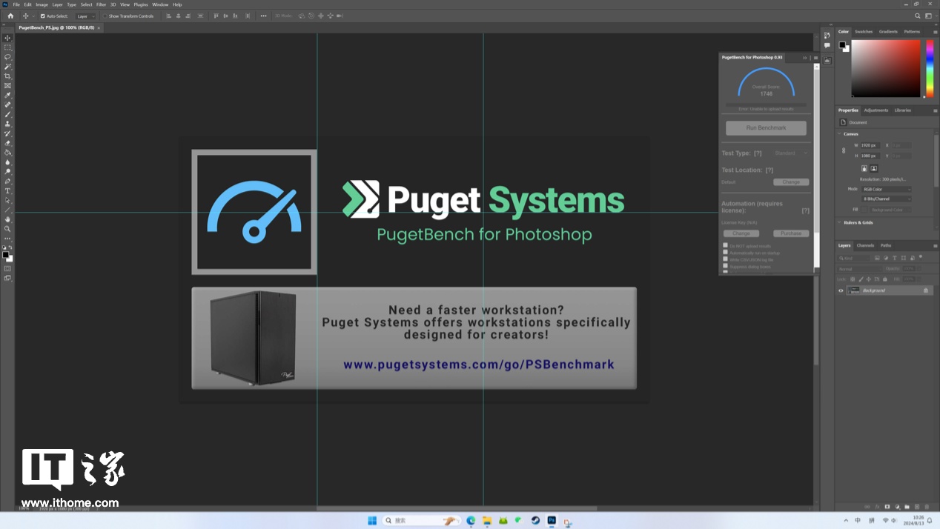The height and width of the screenshot is (529, 940).
Task: Click the Home icon in options bar
Action: [10, 16]
